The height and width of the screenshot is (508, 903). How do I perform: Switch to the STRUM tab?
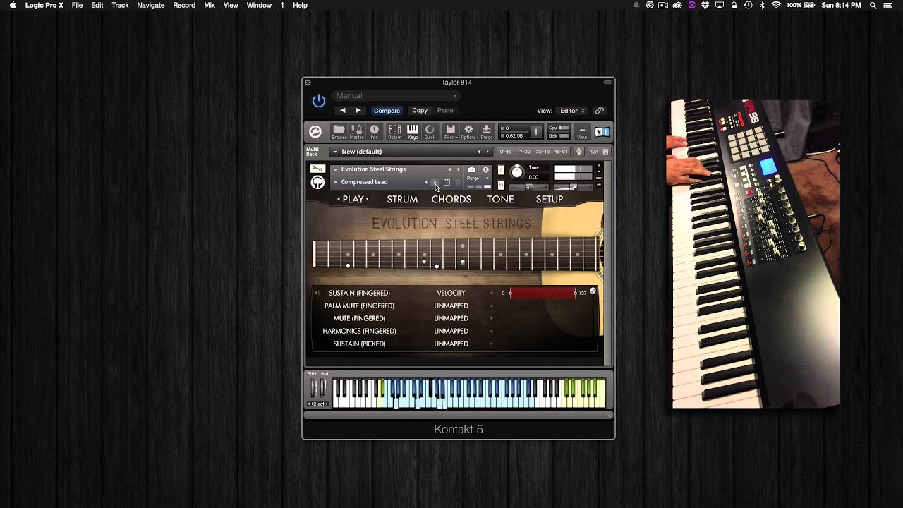[402, 200]
